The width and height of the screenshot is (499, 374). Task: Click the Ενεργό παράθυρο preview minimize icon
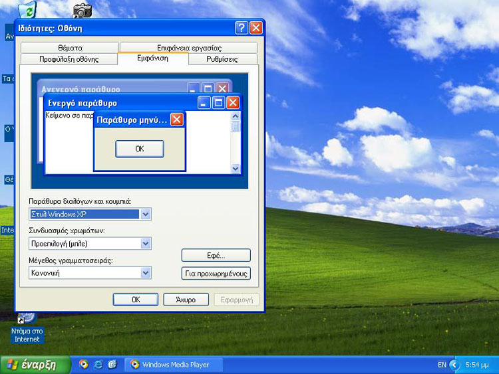[204, 103]
